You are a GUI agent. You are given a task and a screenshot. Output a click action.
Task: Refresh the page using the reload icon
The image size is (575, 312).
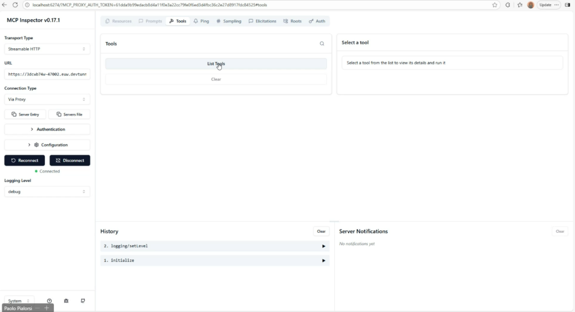(x=15, y=4)
